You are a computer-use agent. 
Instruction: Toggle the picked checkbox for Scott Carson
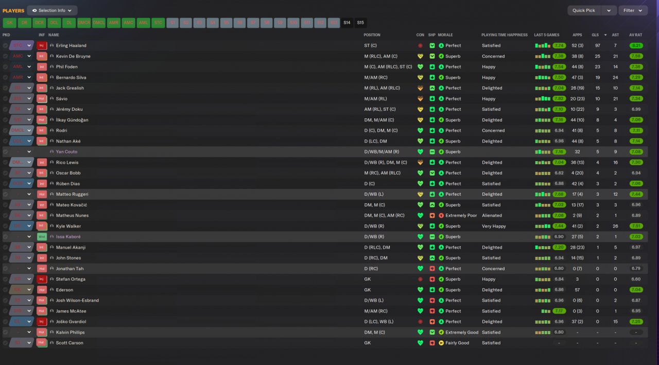click(5, 343)
